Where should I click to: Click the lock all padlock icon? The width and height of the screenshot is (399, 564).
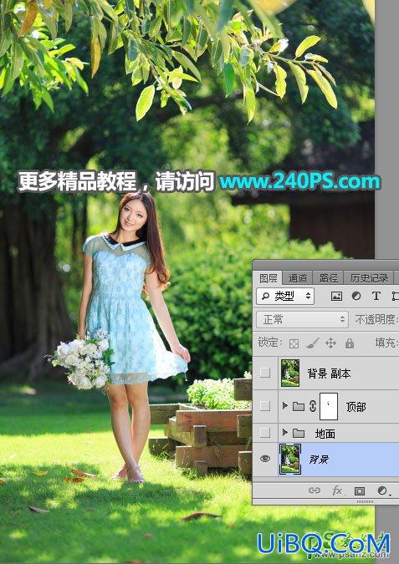[x=350, y=343]
